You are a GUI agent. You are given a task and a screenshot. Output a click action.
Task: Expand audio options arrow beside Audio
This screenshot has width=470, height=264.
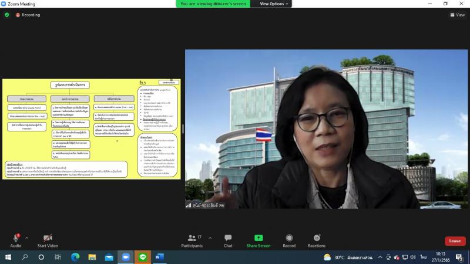tap(26, 238)
